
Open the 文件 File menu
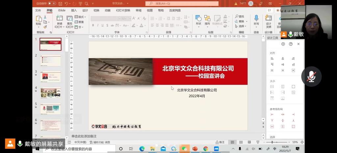(x=38, y=10)
